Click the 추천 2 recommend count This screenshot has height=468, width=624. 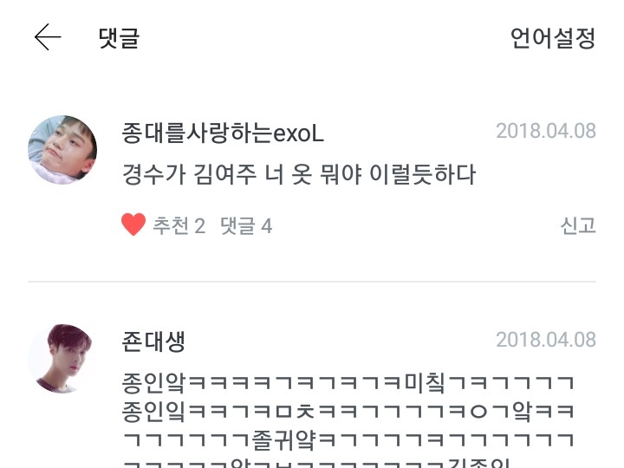click(x=179, y=225)
